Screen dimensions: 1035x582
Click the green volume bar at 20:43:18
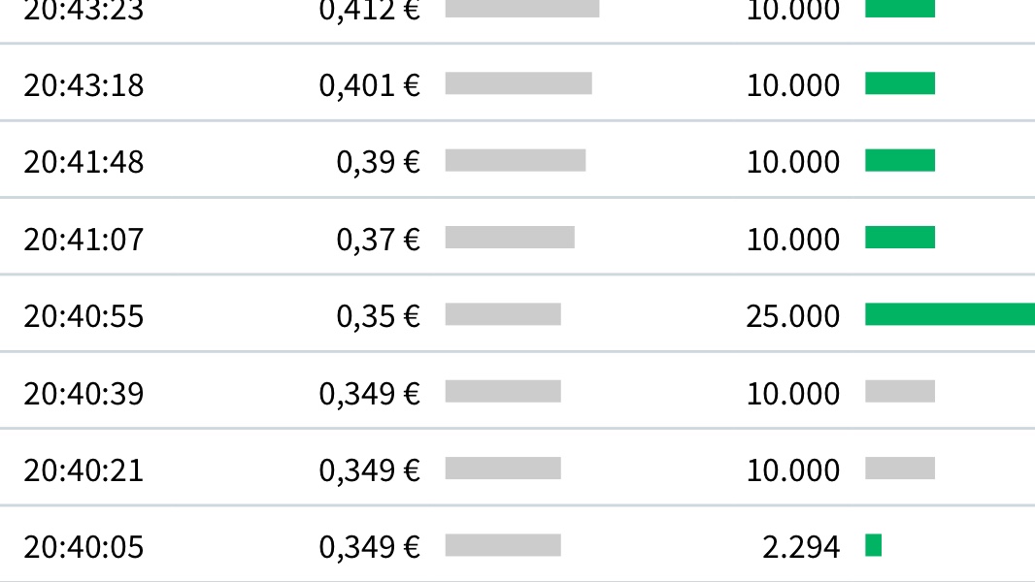click(x=900, y=83)
